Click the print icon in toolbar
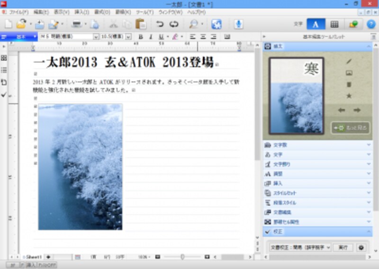The height and width of the screenshot is (269, 379). 77,24
